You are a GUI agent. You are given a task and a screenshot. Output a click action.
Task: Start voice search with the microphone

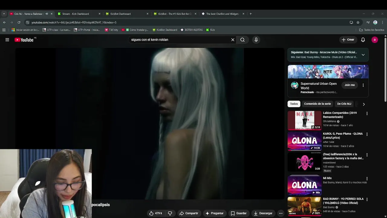256,40
